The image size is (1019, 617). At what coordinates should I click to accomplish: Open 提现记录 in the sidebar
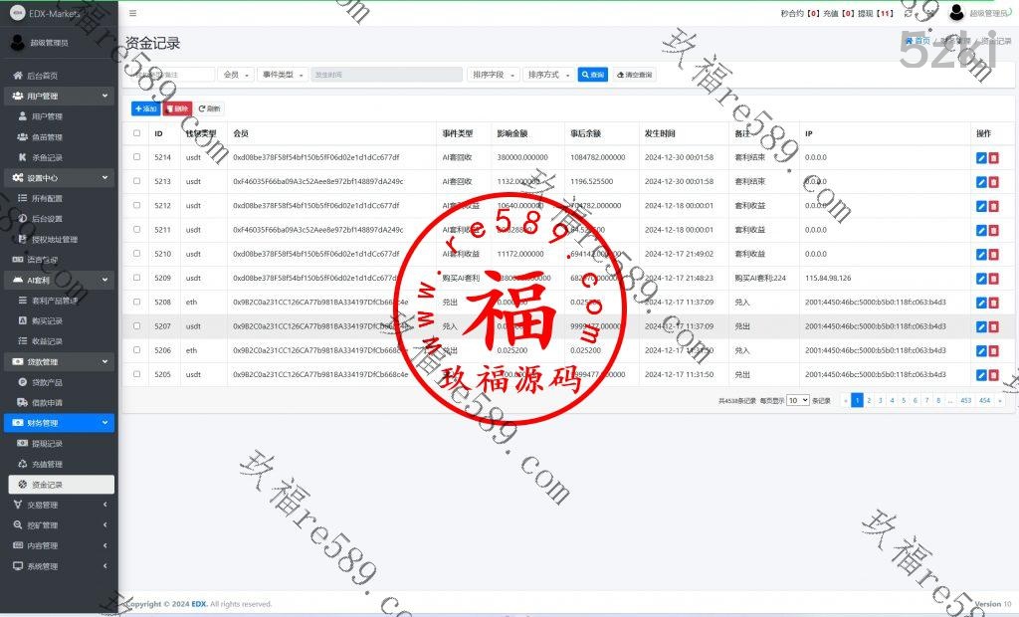point(47,444)
